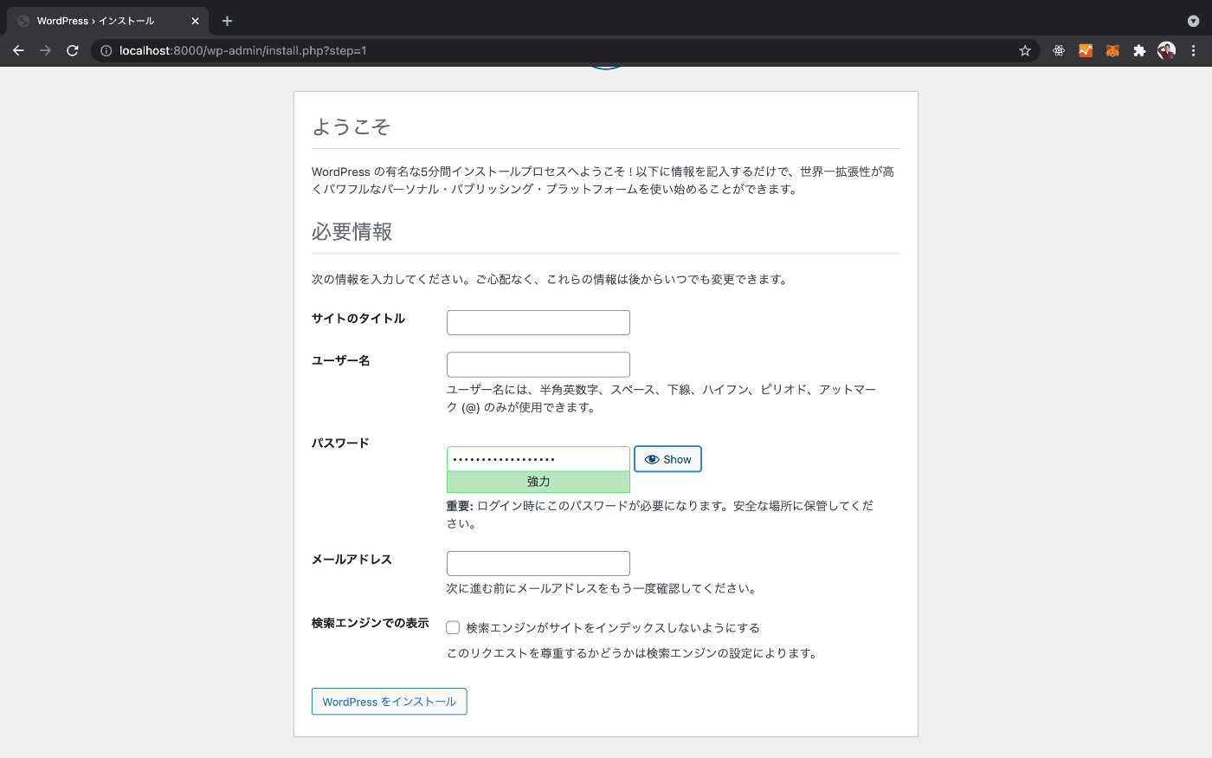Go back using the back arrow
Image resolution: width=1212 pixels, height=758 pixels.
(18, 50)
